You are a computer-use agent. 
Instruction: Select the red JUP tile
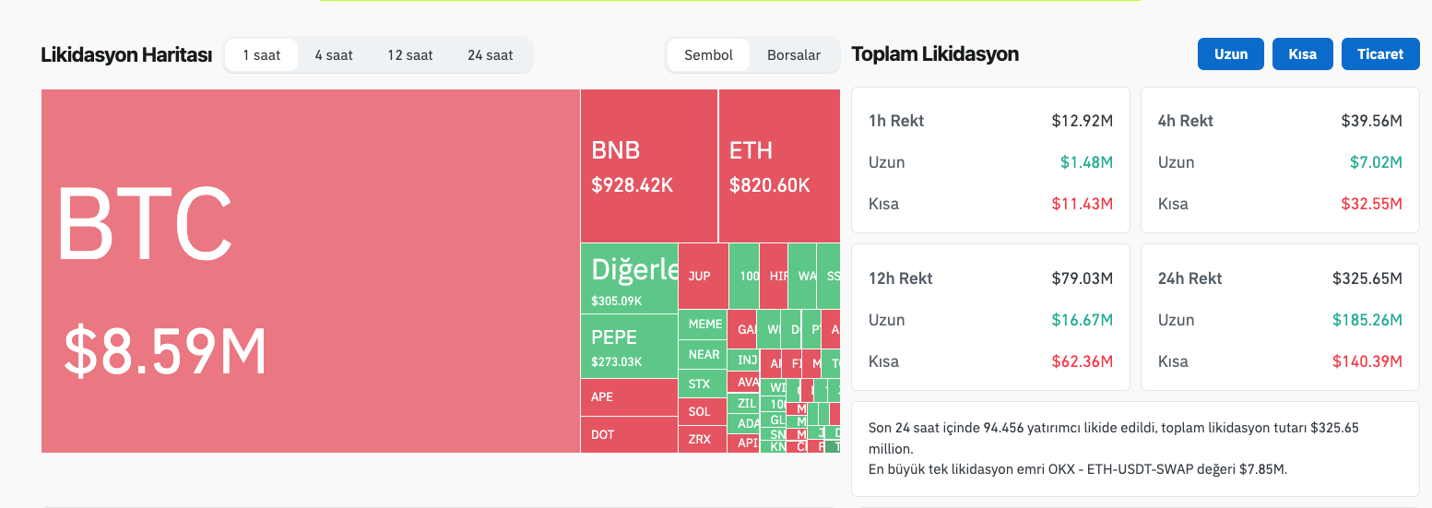click(702, 276)
